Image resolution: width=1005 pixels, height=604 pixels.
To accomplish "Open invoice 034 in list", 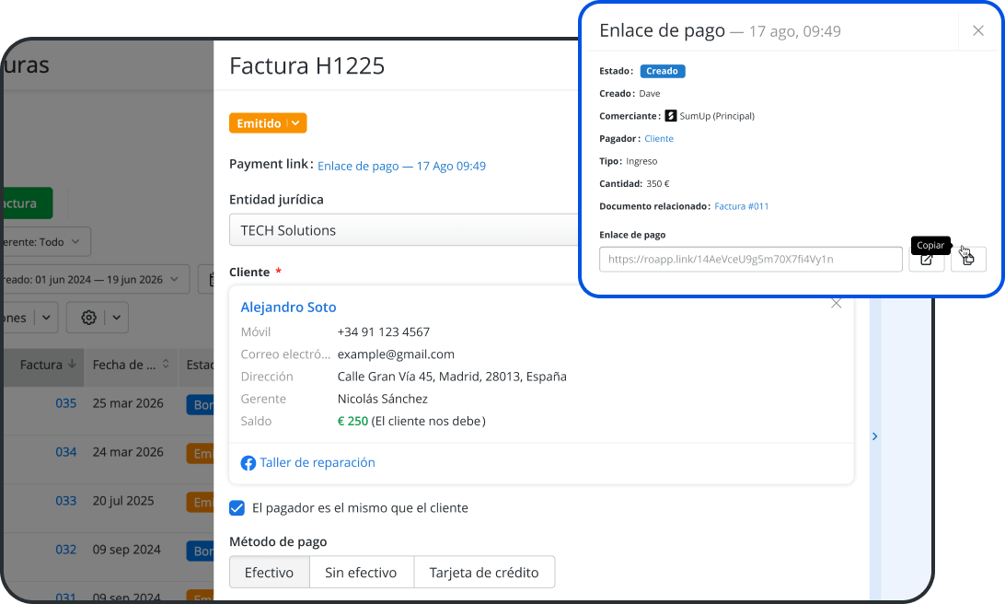I will (66, 452).
